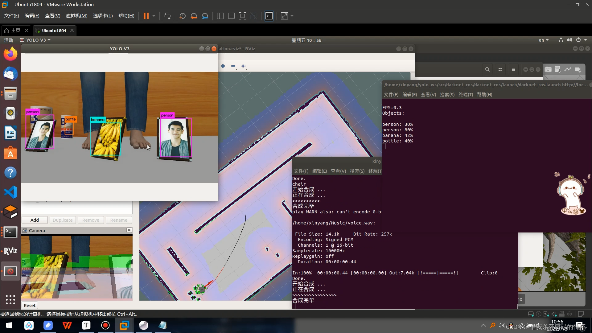Image resolution: width=592 pixels, height=333 pixels.
Task: Open VMware 选项卡(T) menu
Action: (103, 16)
